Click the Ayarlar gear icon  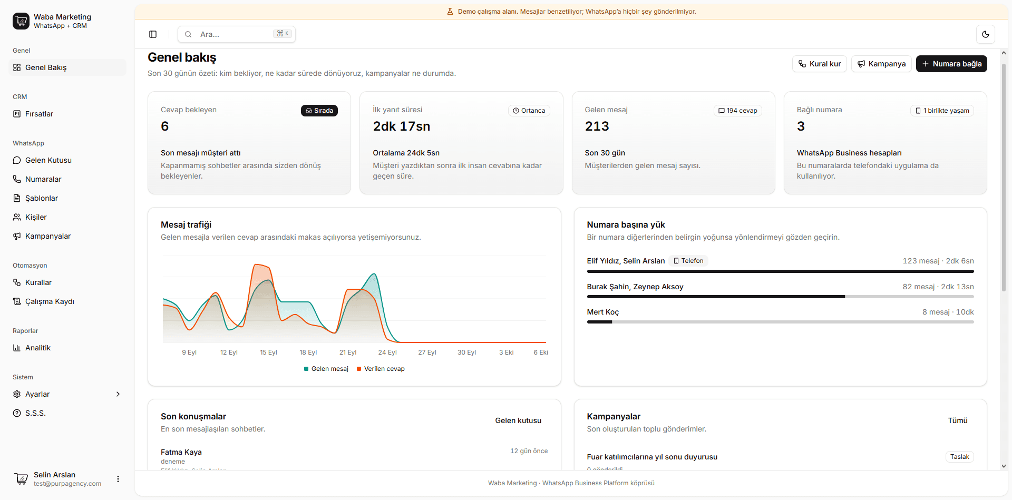coord(17,394)
